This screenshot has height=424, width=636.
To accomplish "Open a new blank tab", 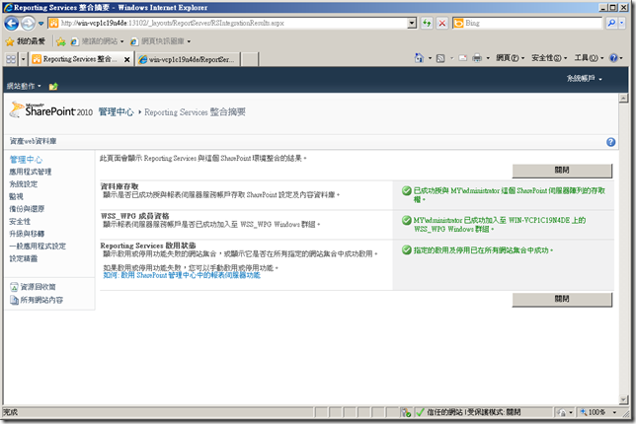I will (x=250, y=59).
